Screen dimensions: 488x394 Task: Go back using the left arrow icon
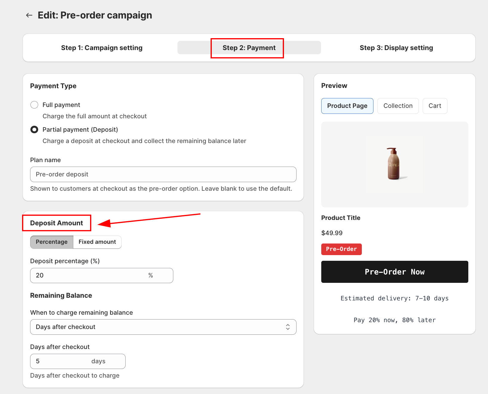pyautogui.click(x=29, y=15)
